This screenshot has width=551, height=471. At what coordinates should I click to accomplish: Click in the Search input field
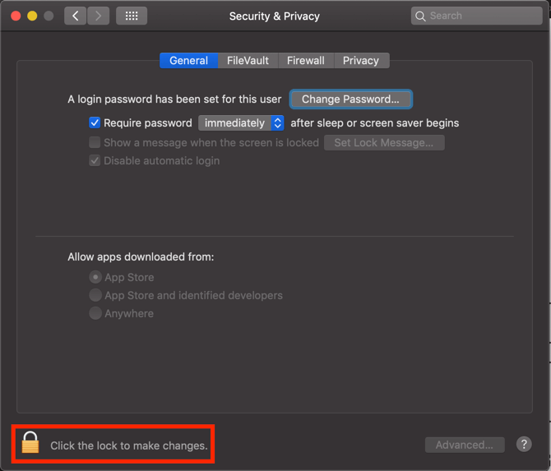(476, 16)
